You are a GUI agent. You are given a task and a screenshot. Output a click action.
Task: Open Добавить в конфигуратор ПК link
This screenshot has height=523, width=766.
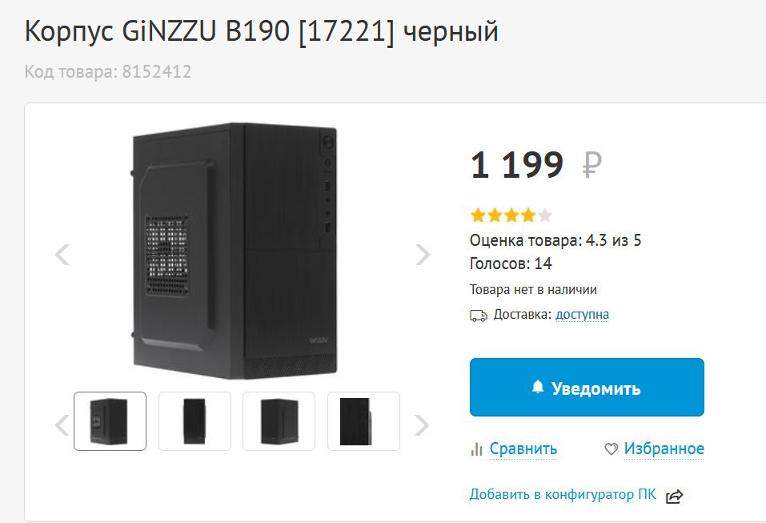coord(563,494)
